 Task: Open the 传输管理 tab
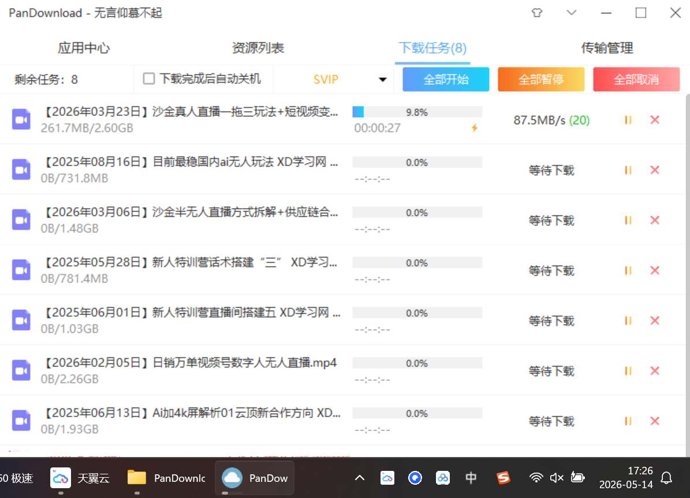point(607,47)
